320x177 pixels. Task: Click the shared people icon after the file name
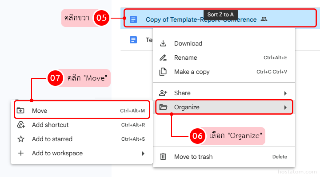264,19
